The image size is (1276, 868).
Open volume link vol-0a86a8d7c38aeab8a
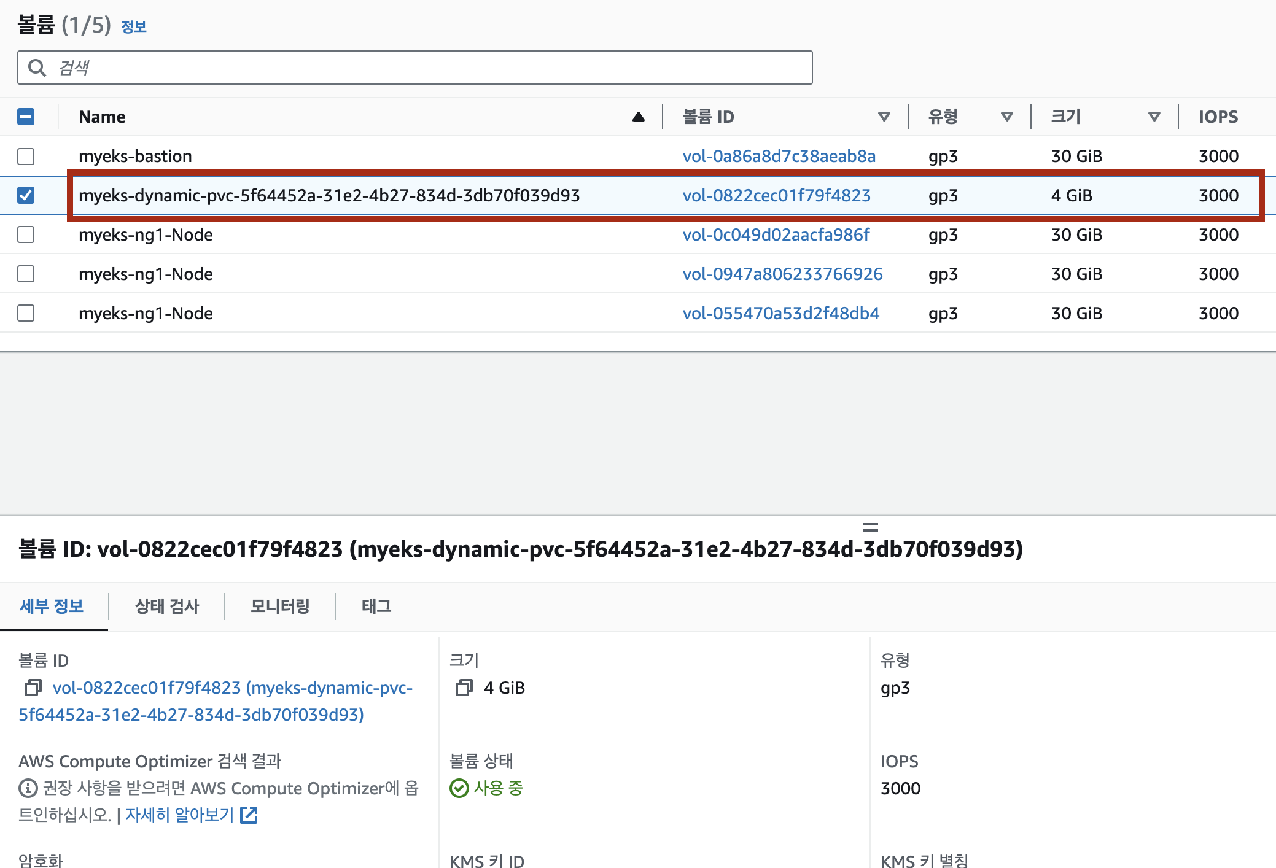pyautogui.click(x=779, y=157)
